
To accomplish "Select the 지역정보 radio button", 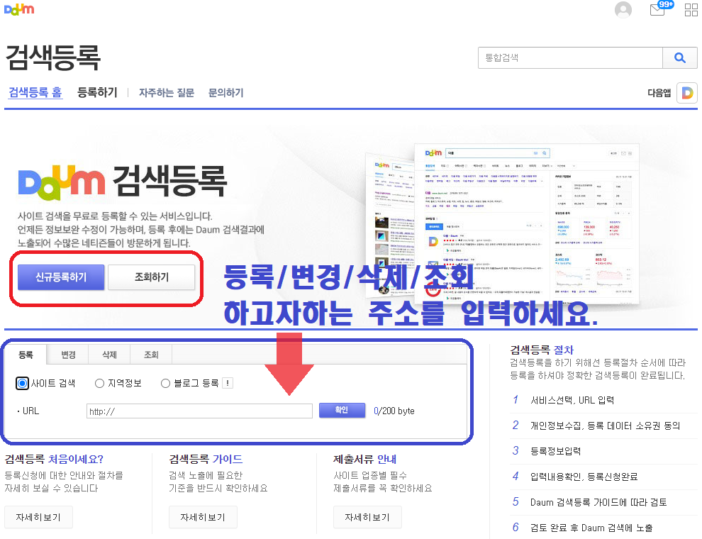I will click(x=99, y=383).
